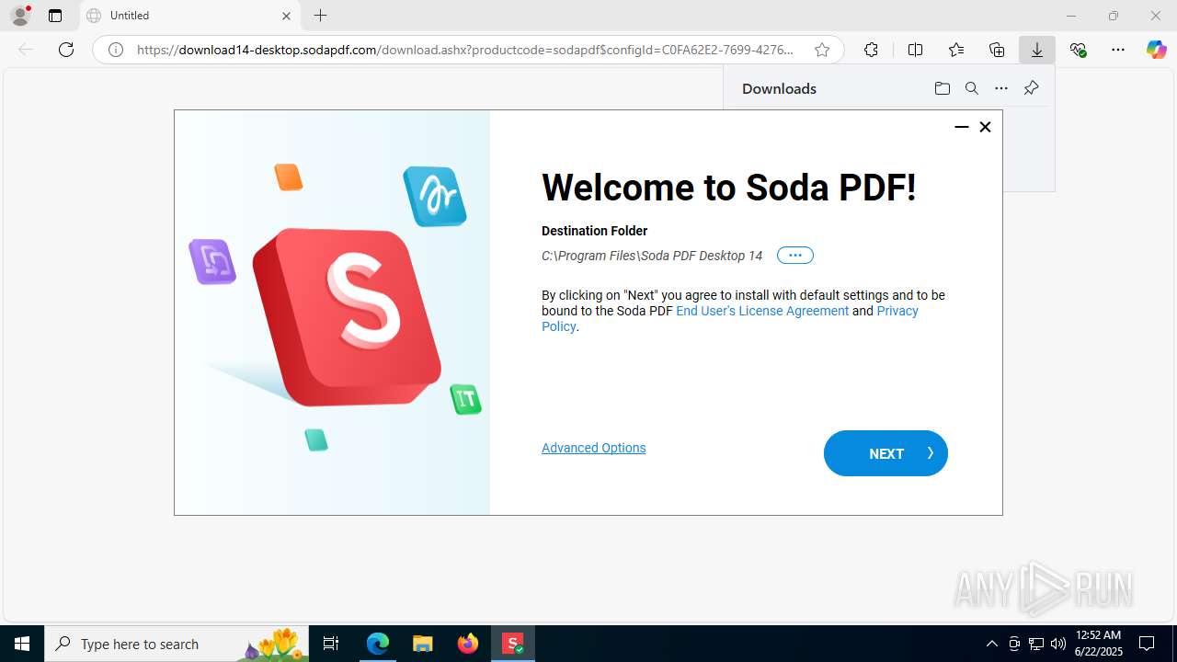Viewport: 1177px width, 662px height.
Task: Open File Explorer from taskbar
Action: tap(422, 644)
